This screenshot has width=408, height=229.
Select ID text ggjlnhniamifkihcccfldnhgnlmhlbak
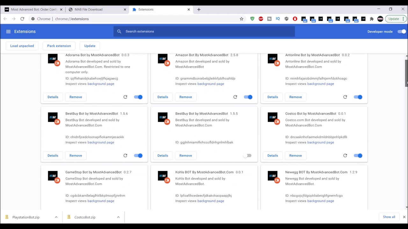tap(207, 142)
